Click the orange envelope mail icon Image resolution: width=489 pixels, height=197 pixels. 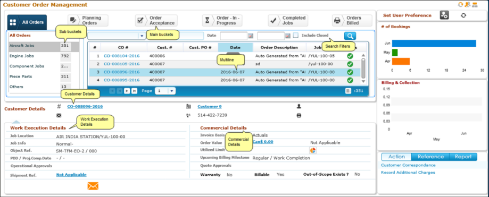tap(93, 186)
